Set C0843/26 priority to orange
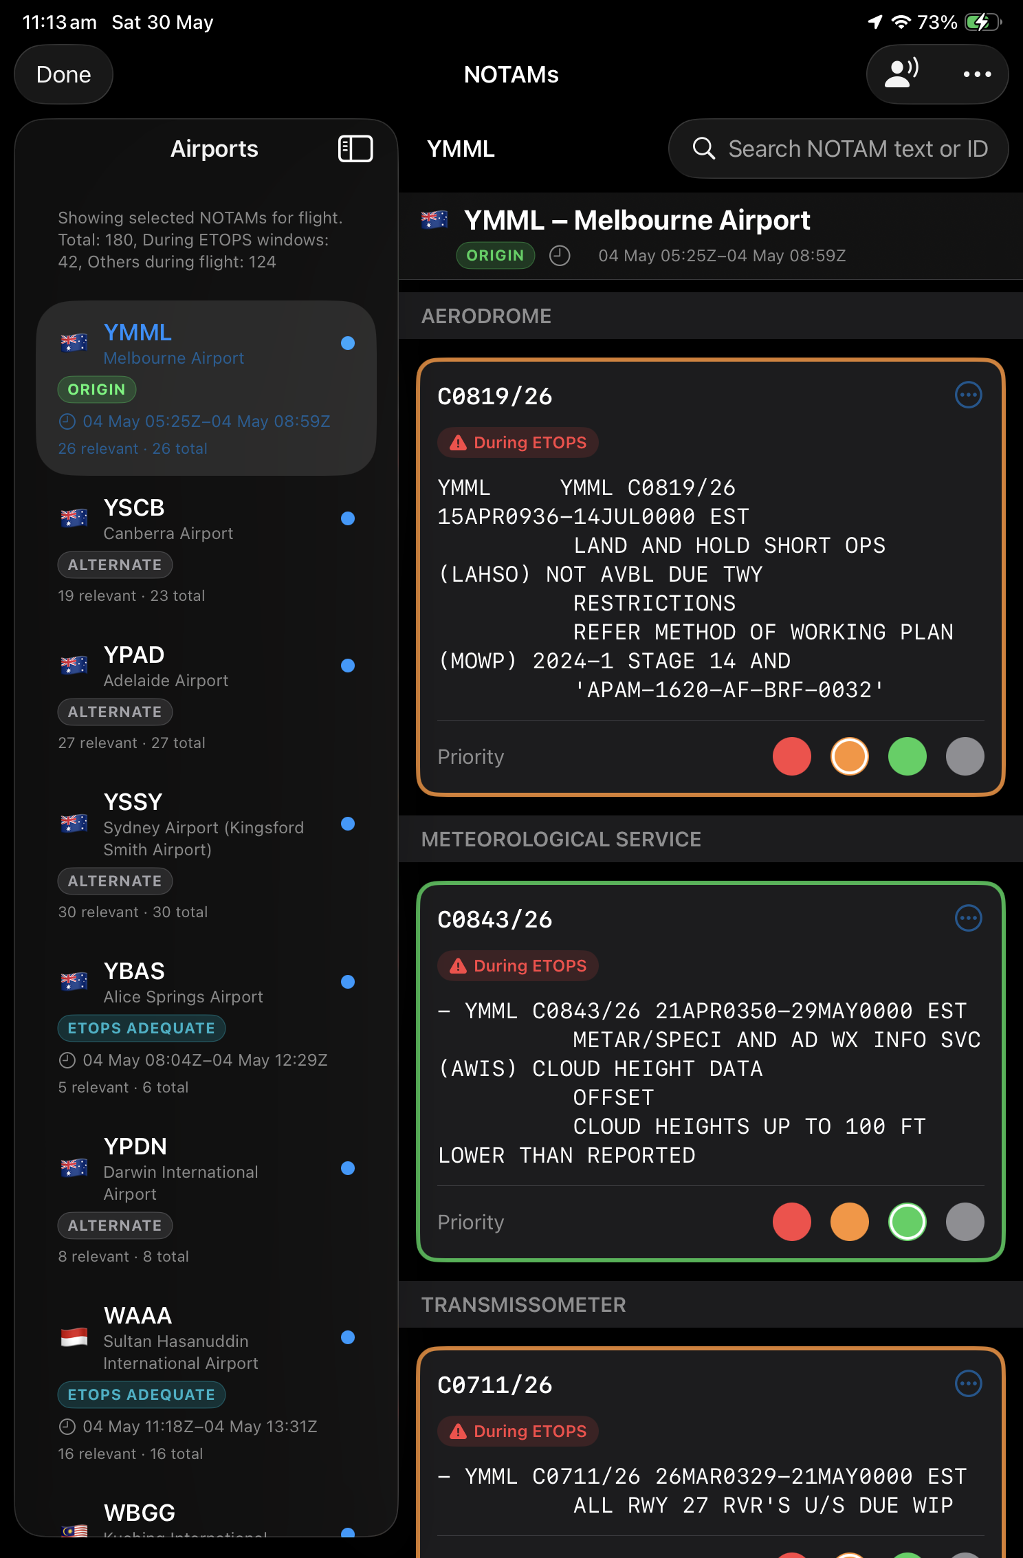The height and width of the screenshot is (1558, 1023). (x=850, y=1222)
